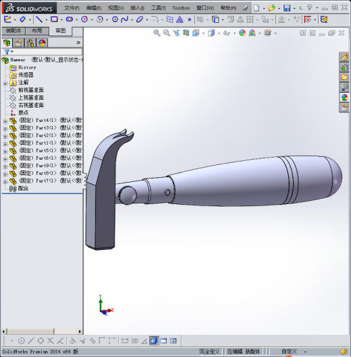Toggle the four-view layout button at bottom
The image size is (351, 357).
tap(173, 341)
